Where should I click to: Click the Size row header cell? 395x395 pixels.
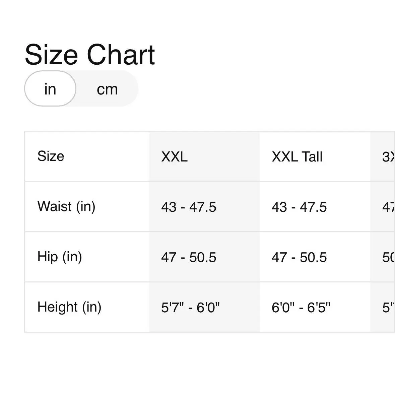click(x=87, y=156)
